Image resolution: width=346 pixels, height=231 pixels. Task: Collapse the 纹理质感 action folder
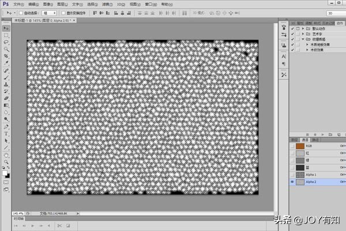pos(301,39)
